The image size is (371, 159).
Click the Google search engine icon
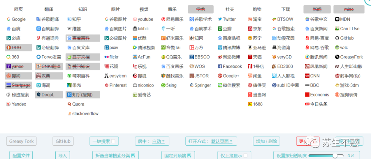pyautogui.click(x=9, y=19)
